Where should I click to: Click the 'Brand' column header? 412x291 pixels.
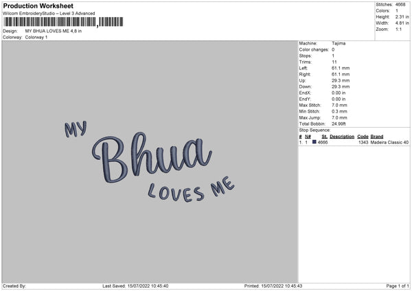point(377,137)
